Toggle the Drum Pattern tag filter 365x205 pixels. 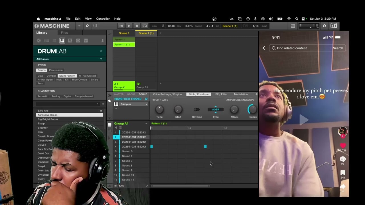point(67,76)
